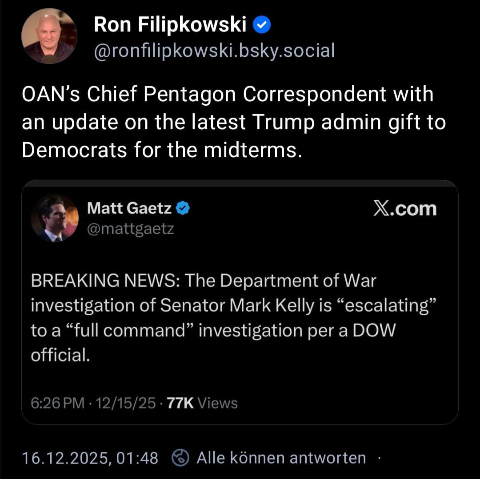The height and width of the screenshot is (479, 480).
Task: Open the @ronfilipkowski.bsky.social handle
Action: click(214, 51)
